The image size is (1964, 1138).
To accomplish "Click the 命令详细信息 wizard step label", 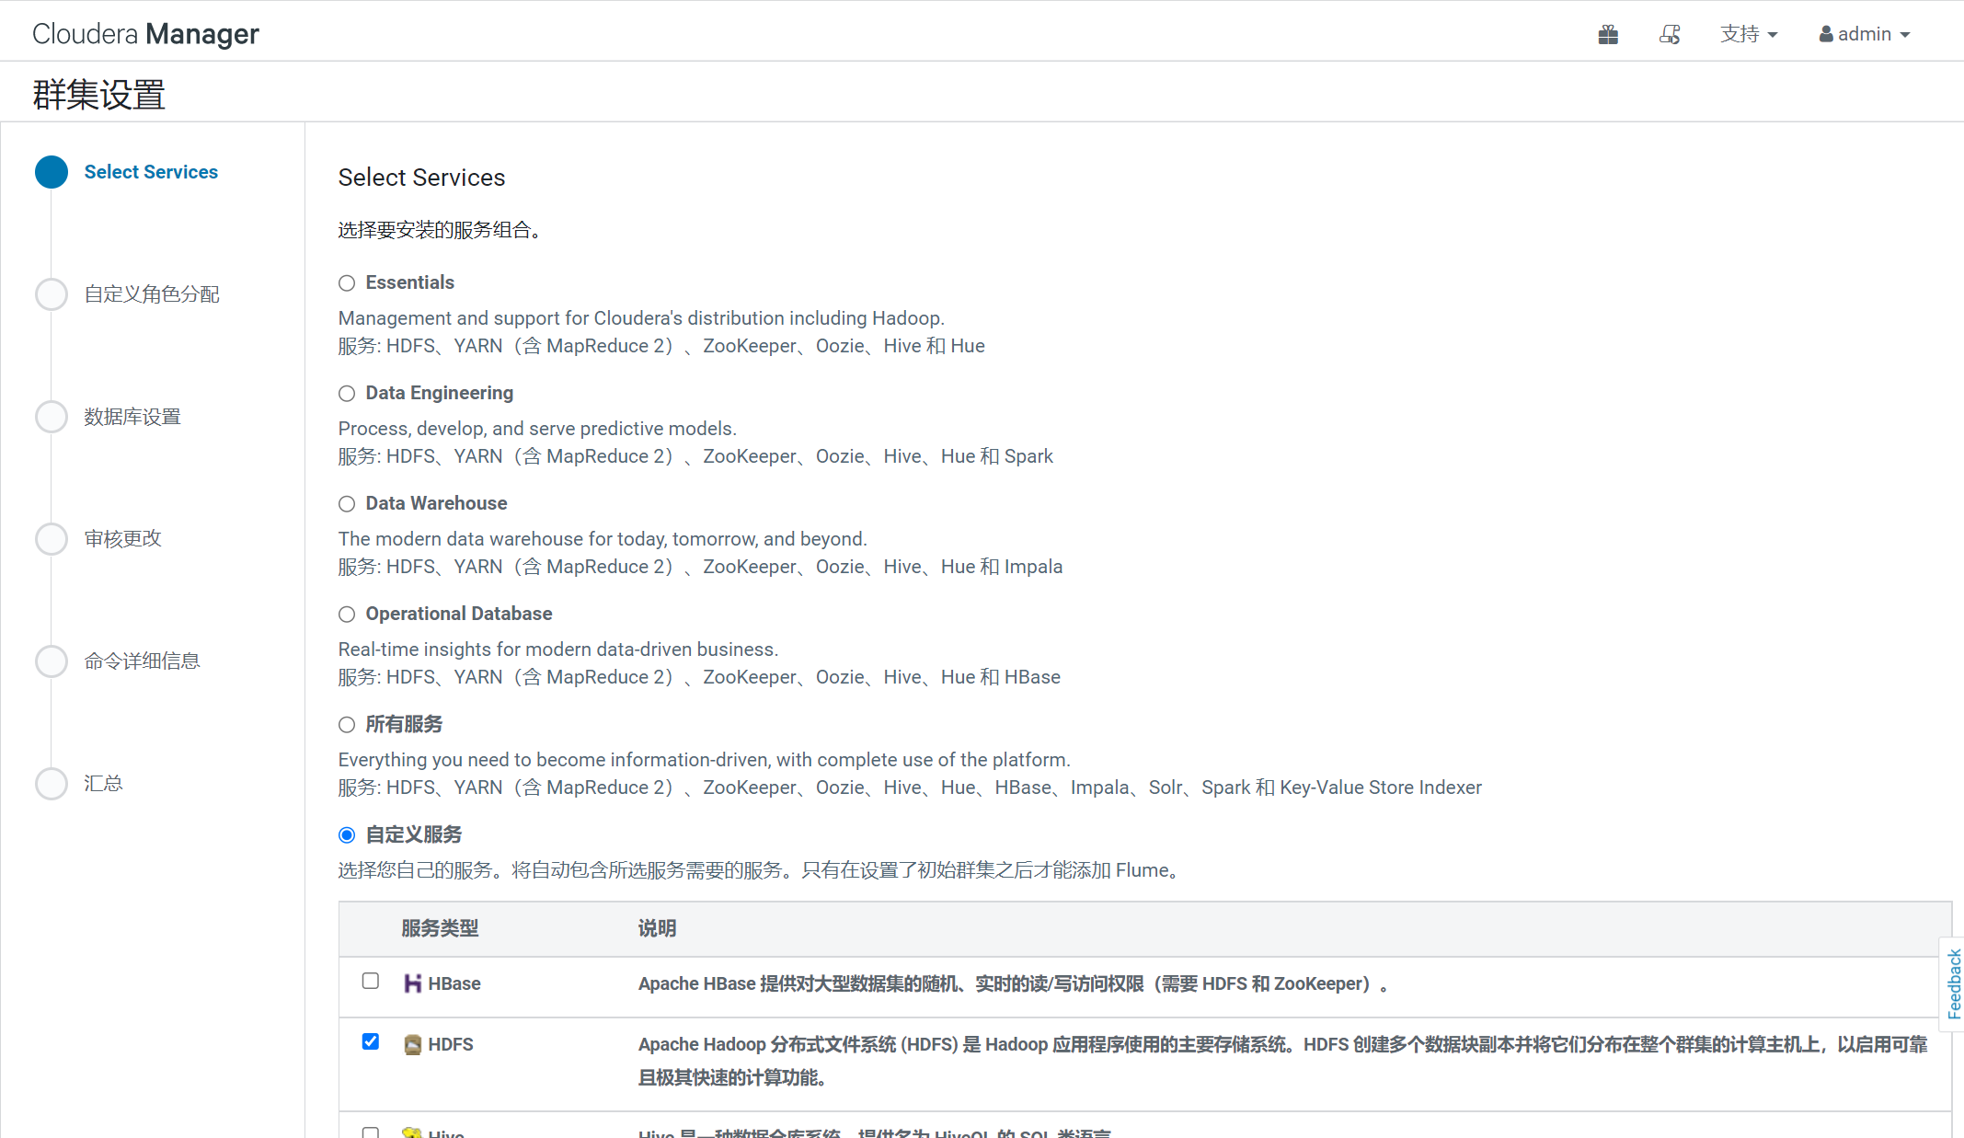I will tap(142, 661).
